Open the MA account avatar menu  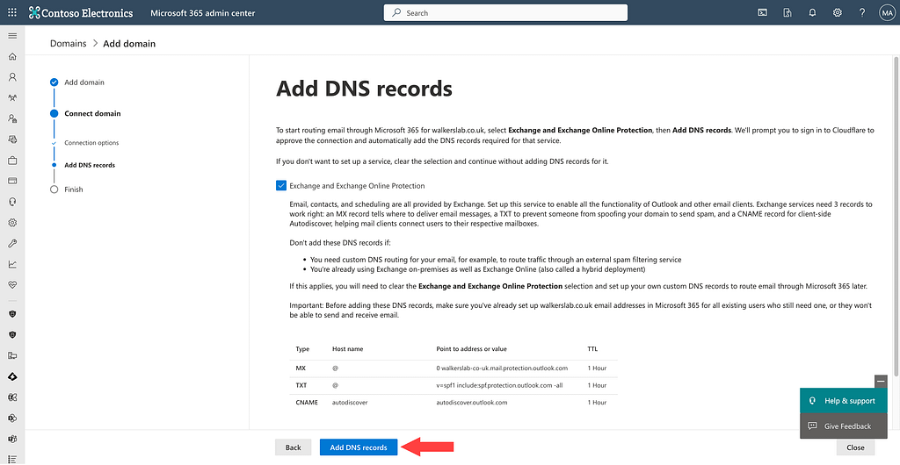coord(886,13)
